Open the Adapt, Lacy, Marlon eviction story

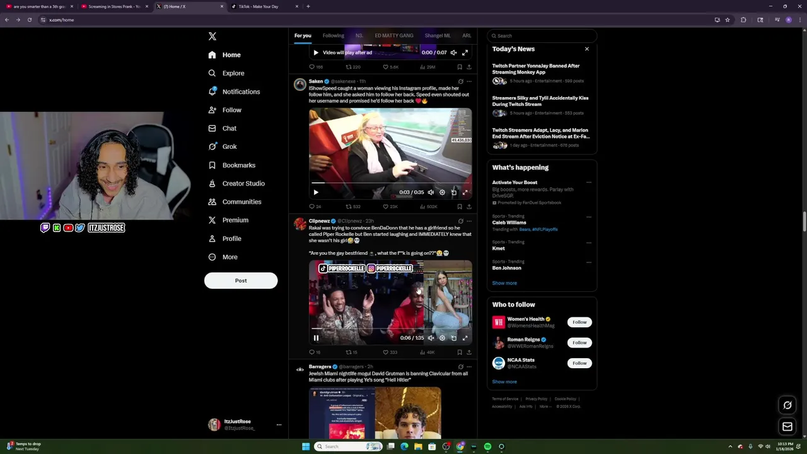click(542, 137)
